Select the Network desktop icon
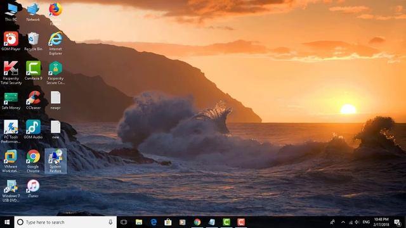Viewport: 406px width, 228px height. (33, 13)
